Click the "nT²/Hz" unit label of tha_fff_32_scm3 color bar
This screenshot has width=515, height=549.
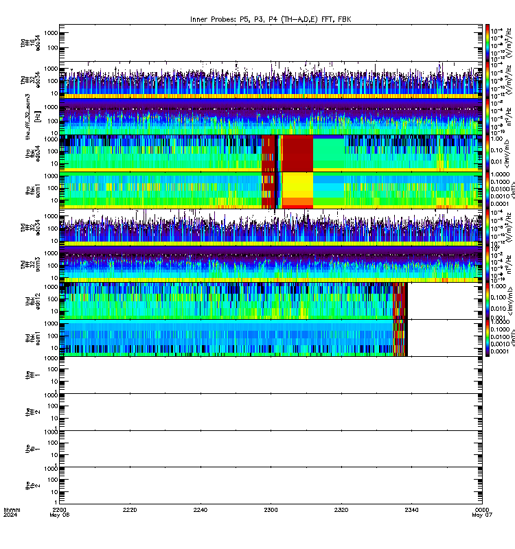[x=509, y=117]
